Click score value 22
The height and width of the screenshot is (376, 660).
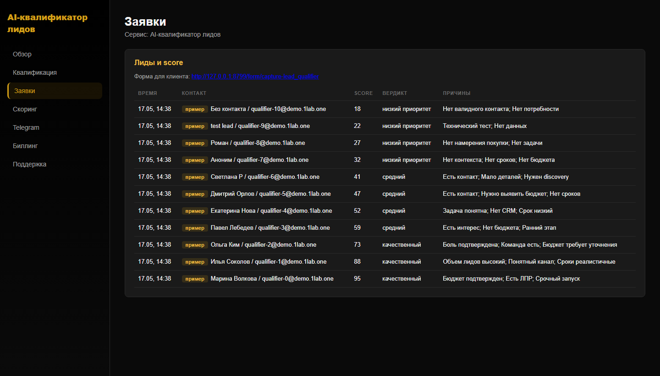[x=357, y=126]
